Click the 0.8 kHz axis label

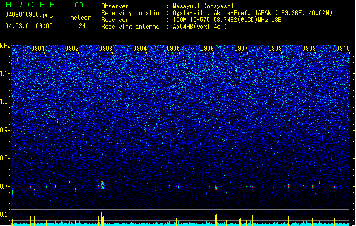click(5, 158)
